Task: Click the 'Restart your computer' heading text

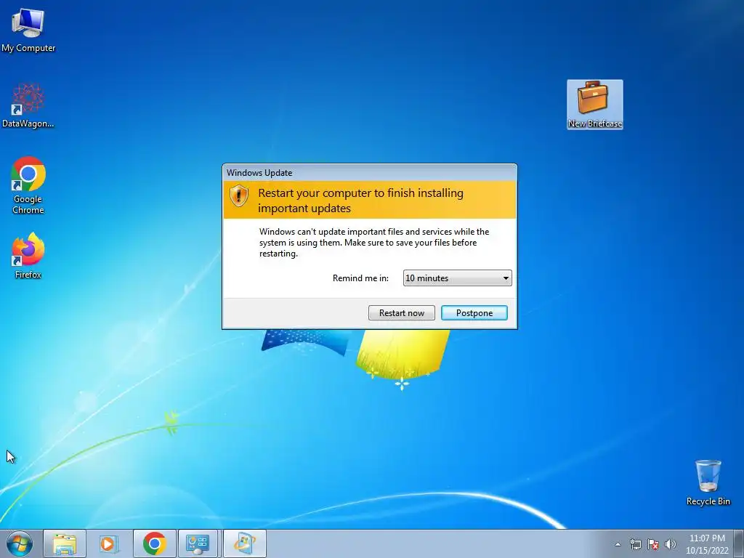Action: [x=360, y=201]
